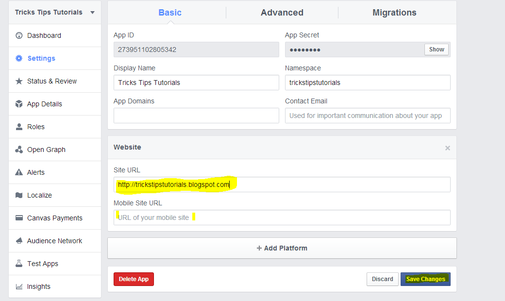Remove the Website platform with the X
This screenshot has width=505, height=301.
(x=448, y=148)
